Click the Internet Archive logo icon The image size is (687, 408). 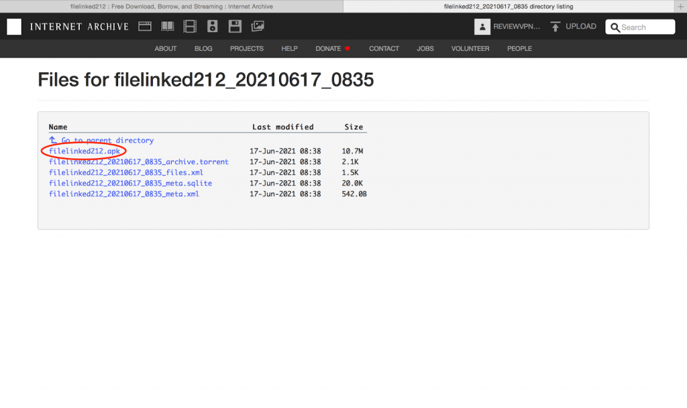coord(14,27)
